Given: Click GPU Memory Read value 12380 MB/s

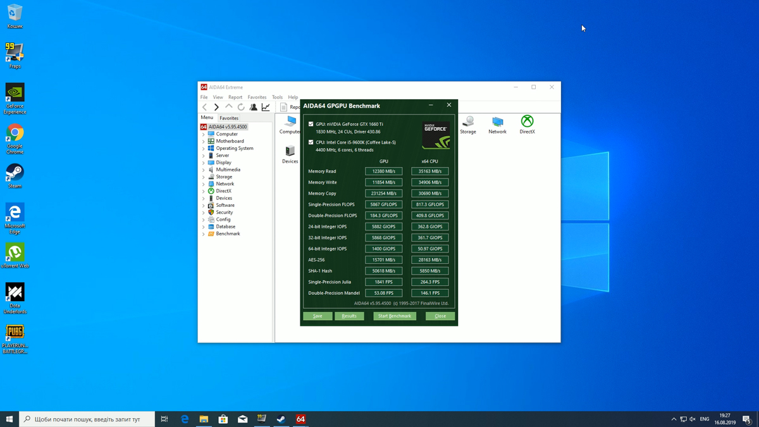Looking at the screenshot, I should point(383,171).
